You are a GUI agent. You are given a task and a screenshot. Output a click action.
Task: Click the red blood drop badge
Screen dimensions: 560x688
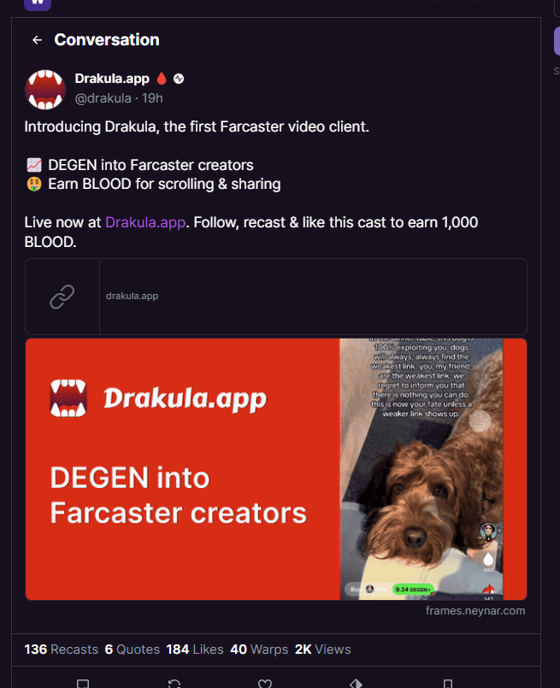[162, 79]
